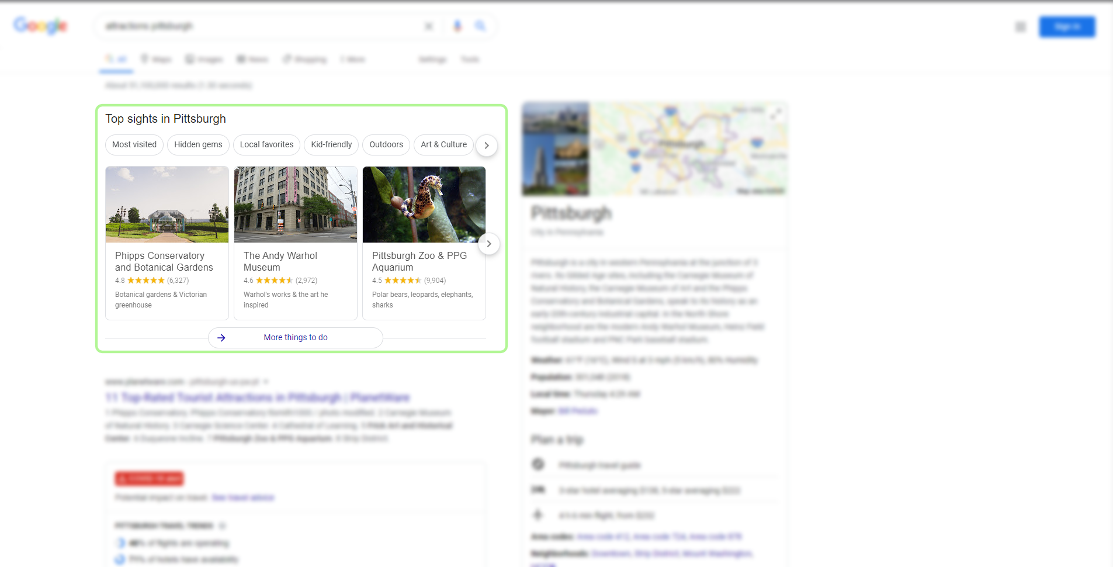Open Settings in the search toolbar

432,60
